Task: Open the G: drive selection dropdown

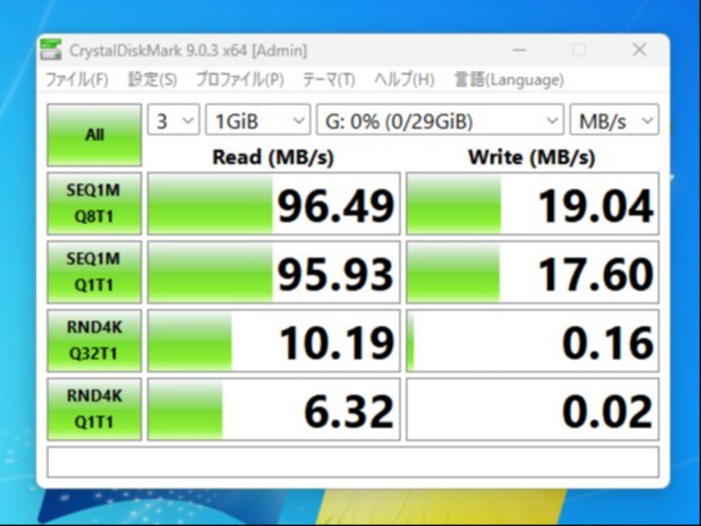Action: coord(440,120)
